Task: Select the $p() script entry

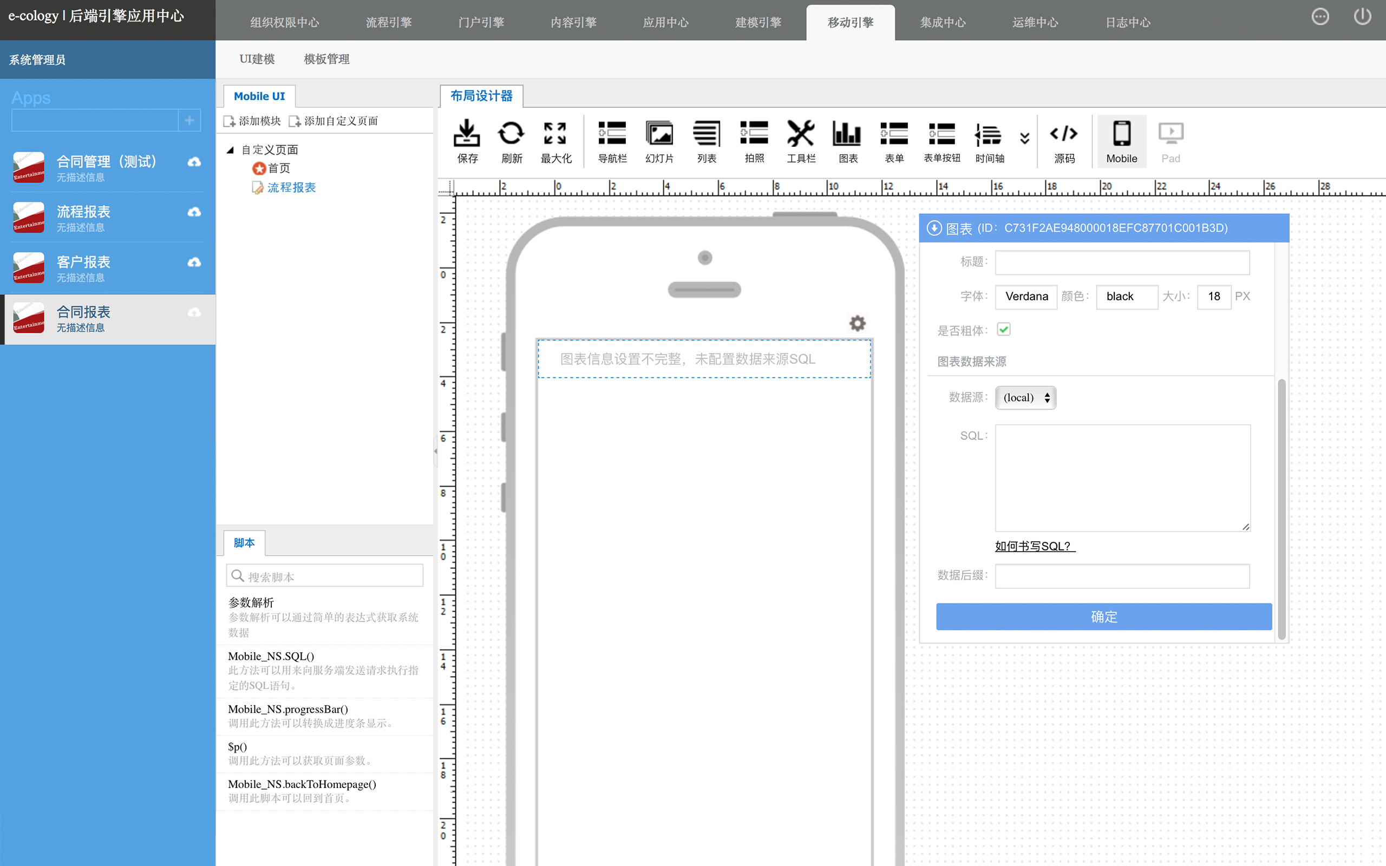Action: (325, 754)
